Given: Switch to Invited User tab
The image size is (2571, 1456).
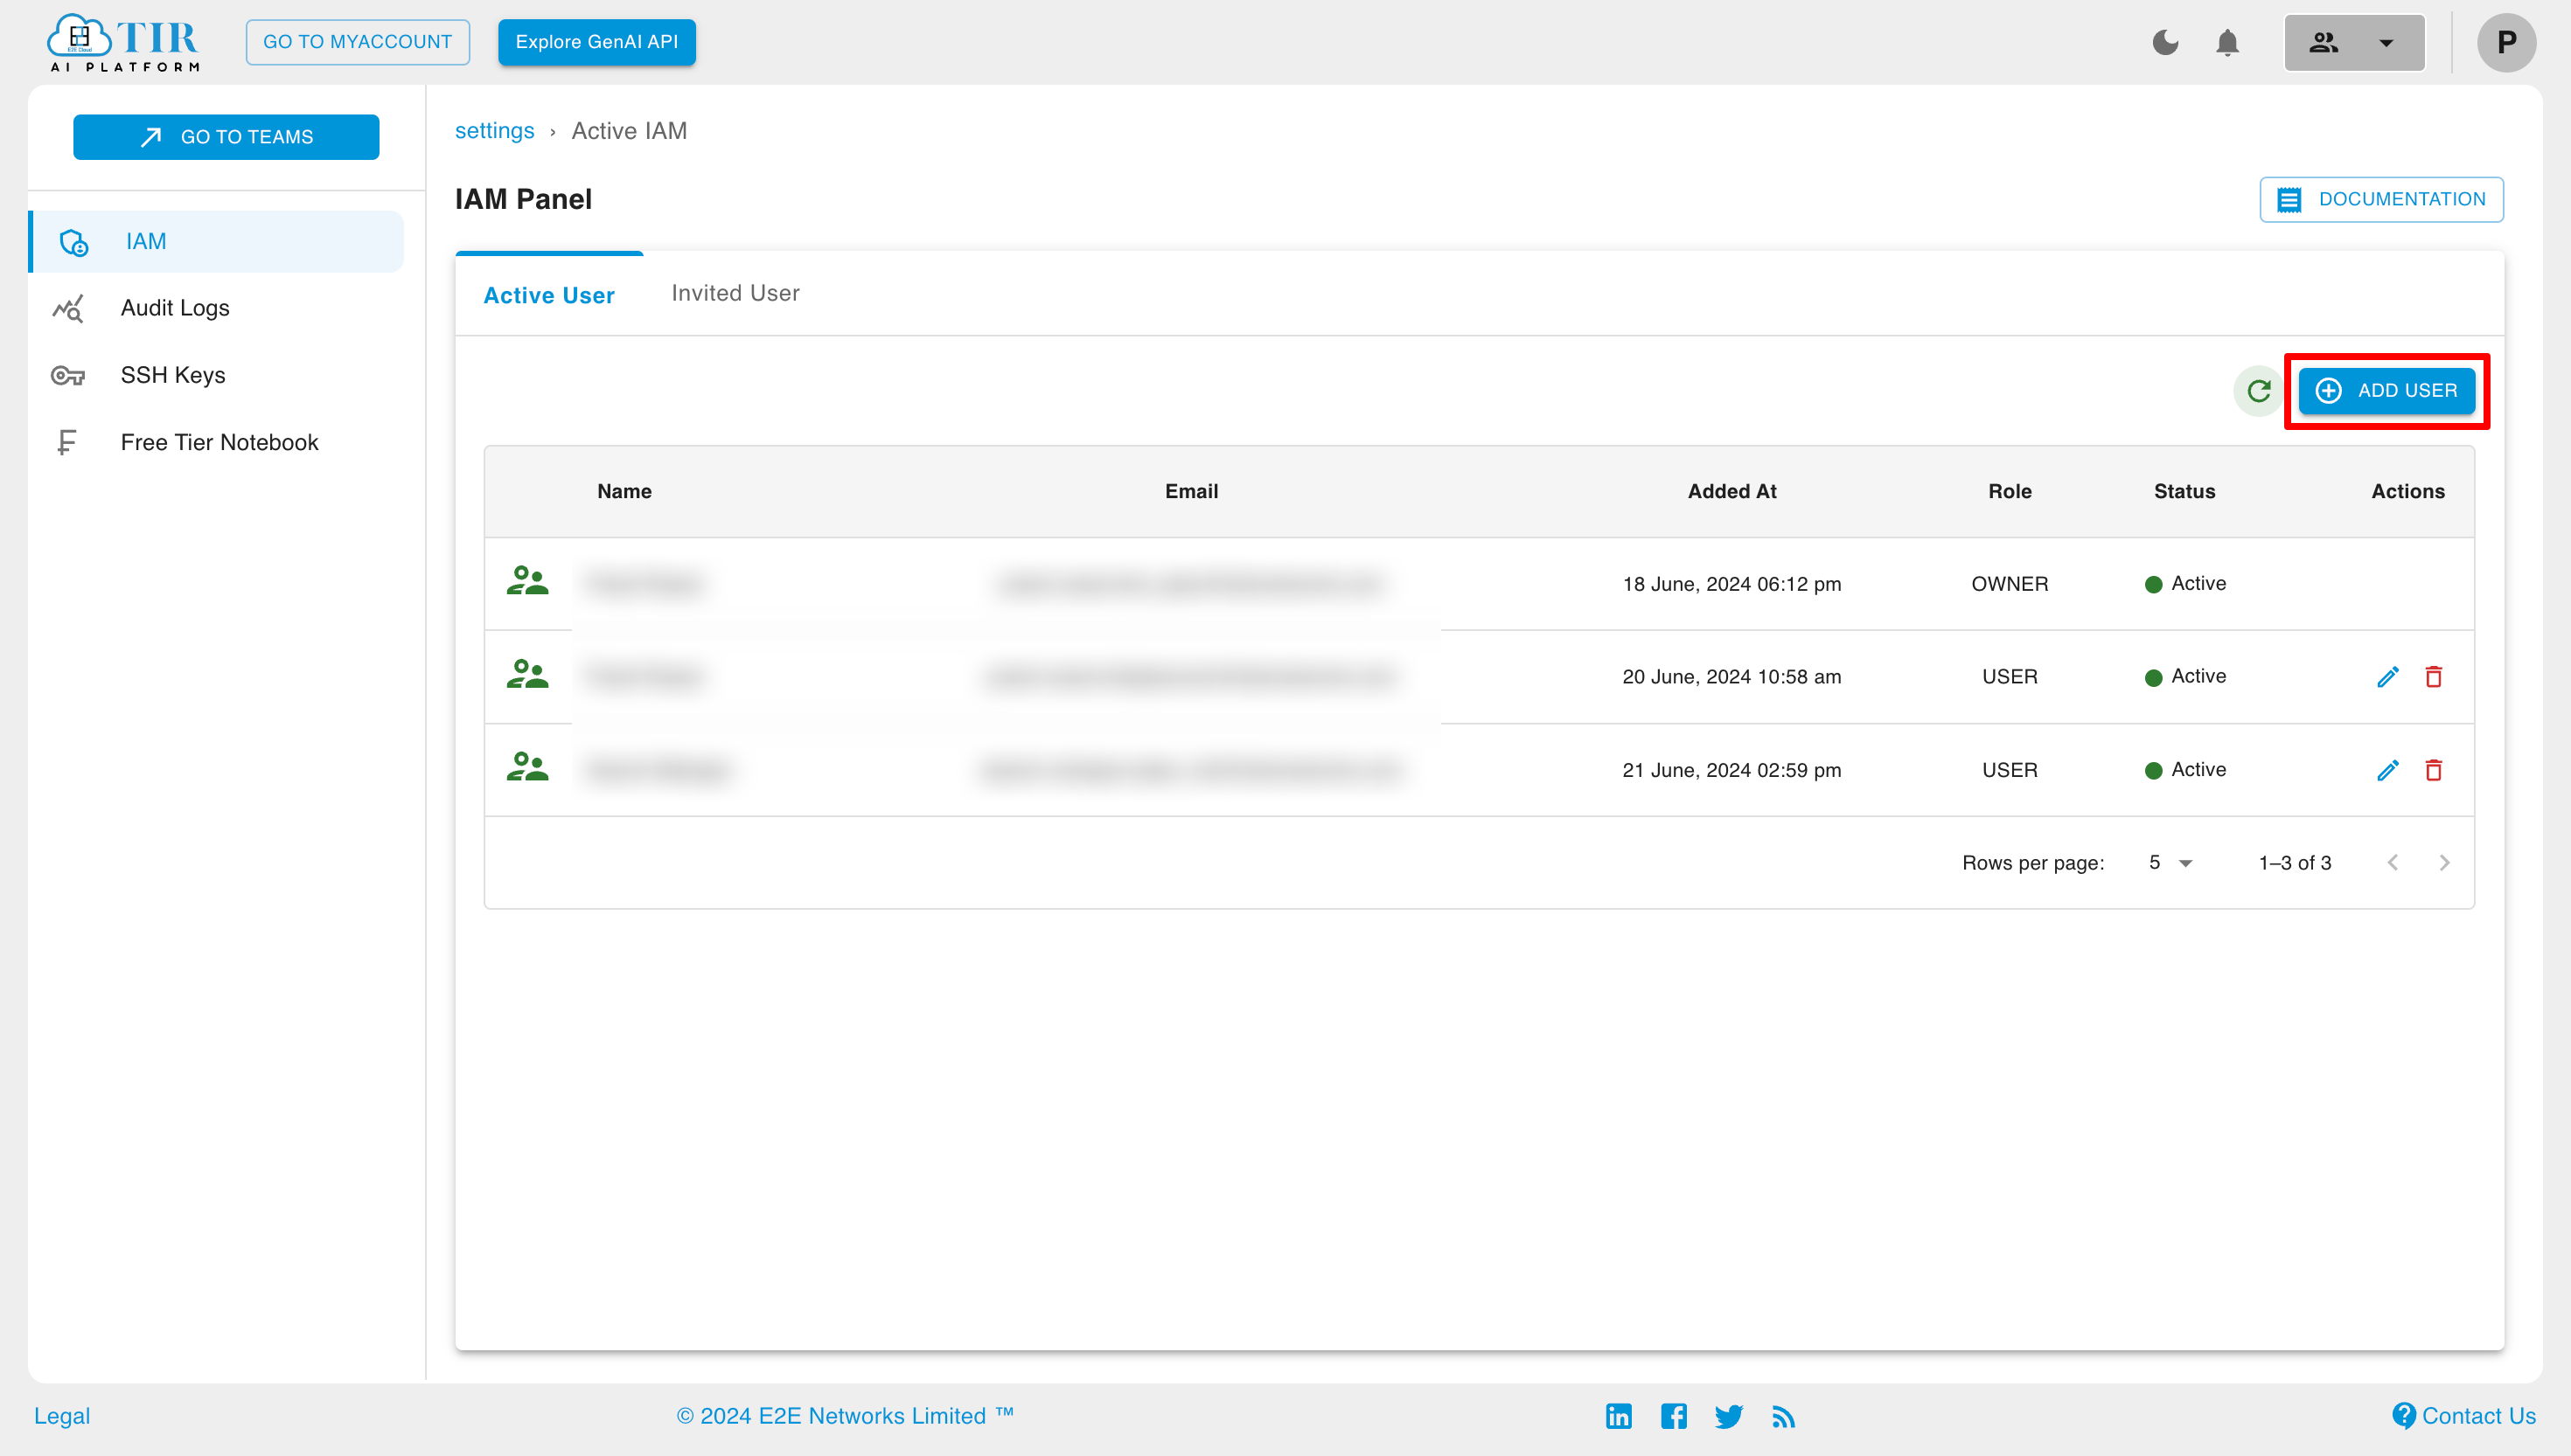Looking at the screenshot, I should [x=735, y=293].
